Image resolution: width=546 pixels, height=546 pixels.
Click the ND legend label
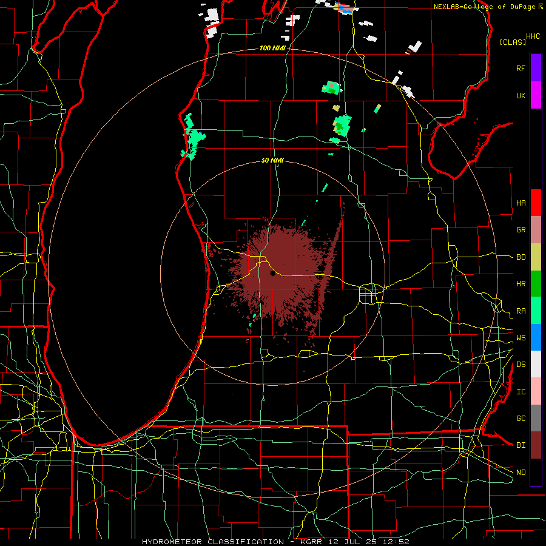[521, 473]
